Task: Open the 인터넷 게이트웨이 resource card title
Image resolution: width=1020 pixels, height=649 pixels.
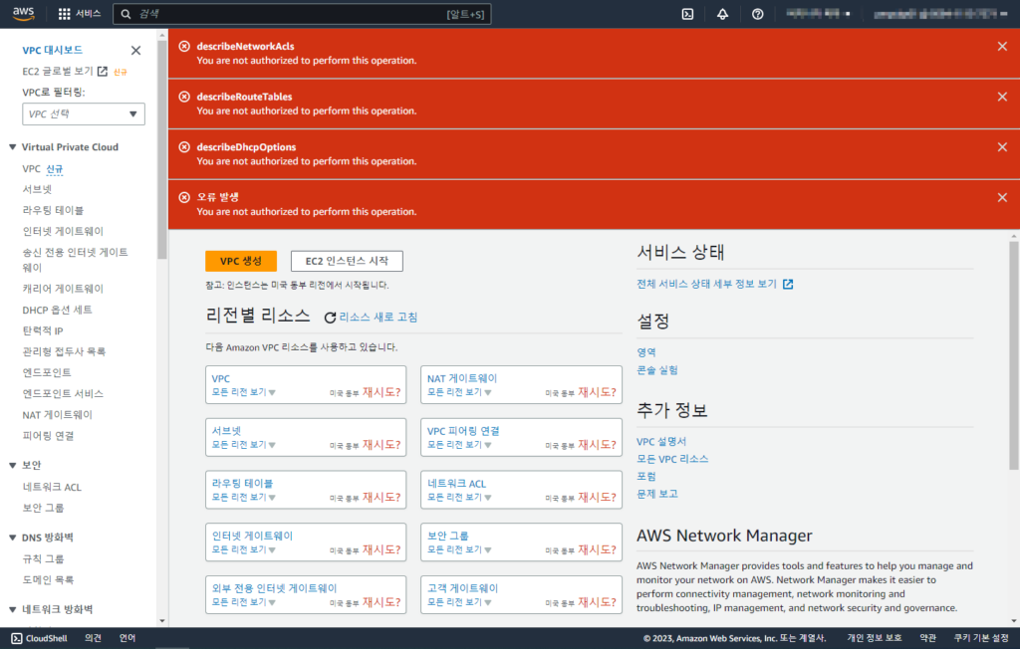Action: pos(252,536)
